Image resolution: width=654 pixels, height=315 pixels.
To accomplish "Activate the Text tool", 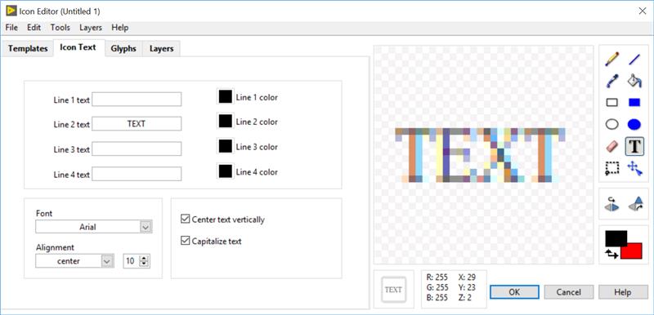I will pyautogui.click(x=634, y=146).
